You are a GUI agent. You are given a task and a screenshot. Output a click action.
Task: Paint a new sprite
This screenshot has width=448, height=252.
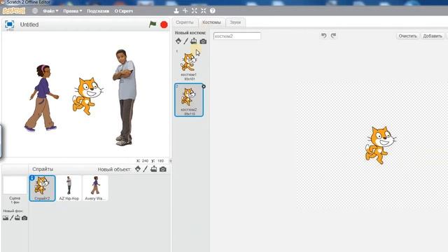[x=145, y=169]
